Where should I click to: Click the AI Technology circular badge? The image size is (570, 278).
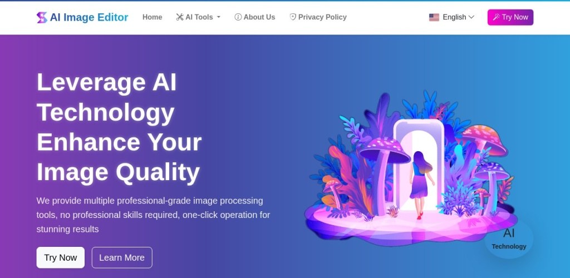point(509,238)
